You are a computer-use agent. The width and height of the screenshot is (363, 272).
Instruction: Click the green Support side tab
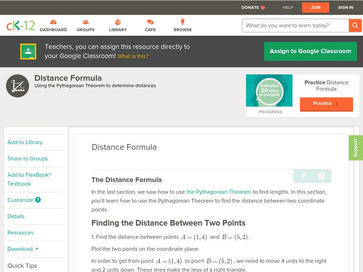(x=356, y=148)
